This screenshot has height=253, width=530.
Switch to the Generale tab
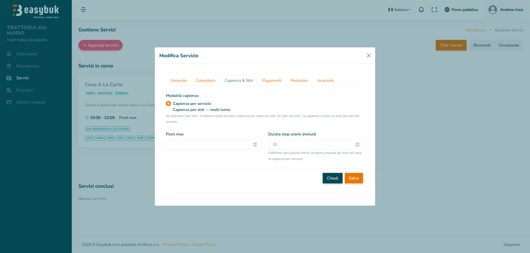click(179, 80)
